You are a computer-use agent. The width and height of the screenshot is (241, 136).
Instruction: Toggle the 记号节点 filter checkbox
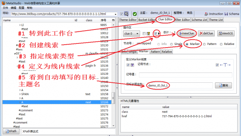[x=128, y=65]
